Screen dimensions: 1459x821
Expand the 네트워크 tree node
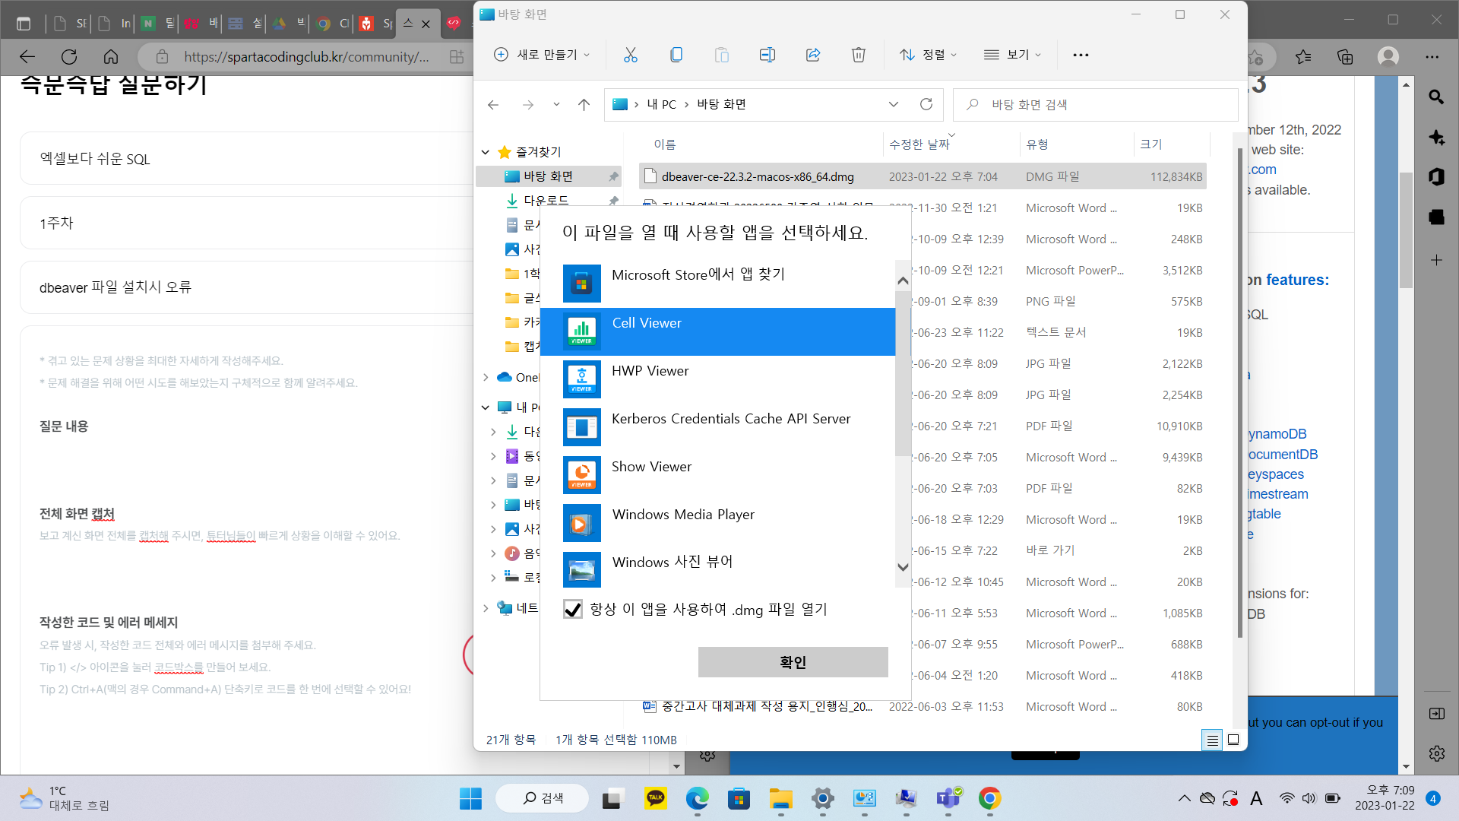[x=486, y=608]
